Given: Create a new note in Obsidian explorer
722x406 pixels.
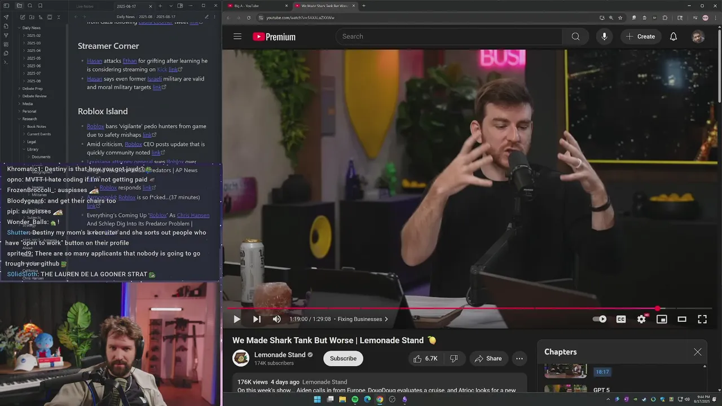Looking at the screenshot, I should click(x=23, y=17).
